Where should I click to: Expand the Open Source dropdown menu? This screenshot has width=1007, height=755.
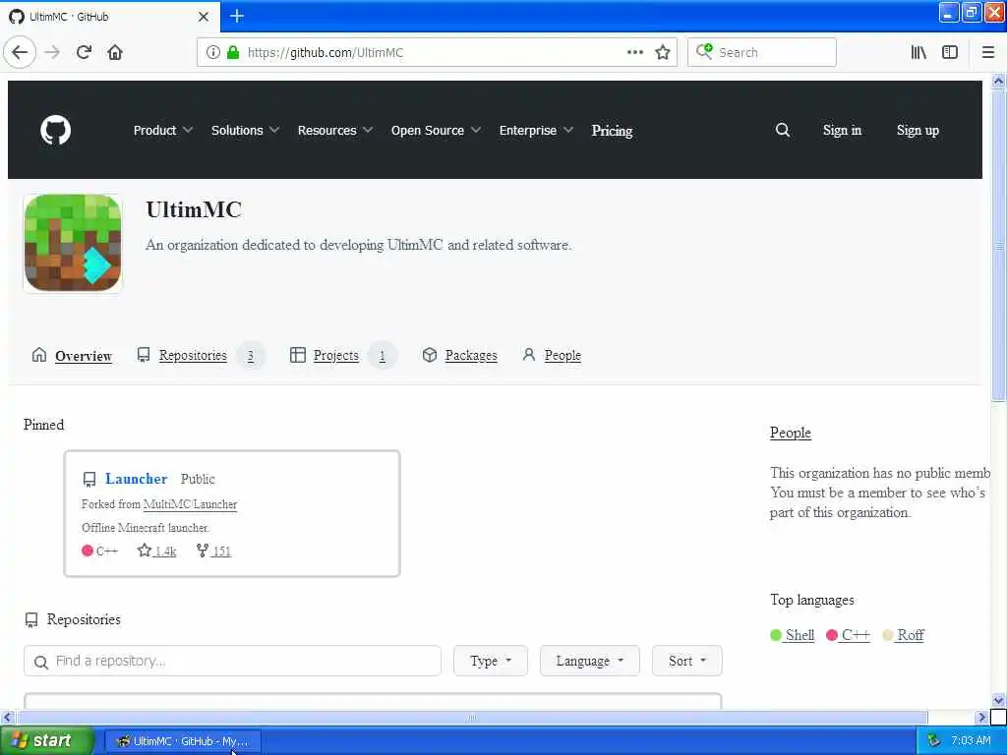[436, 131]
